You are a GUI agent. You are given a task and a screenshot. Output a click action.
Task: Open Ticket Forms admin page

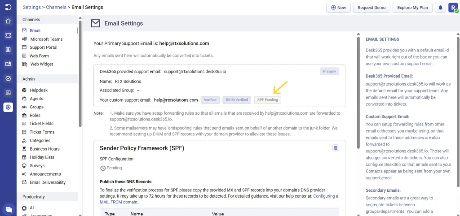point(42,132)
